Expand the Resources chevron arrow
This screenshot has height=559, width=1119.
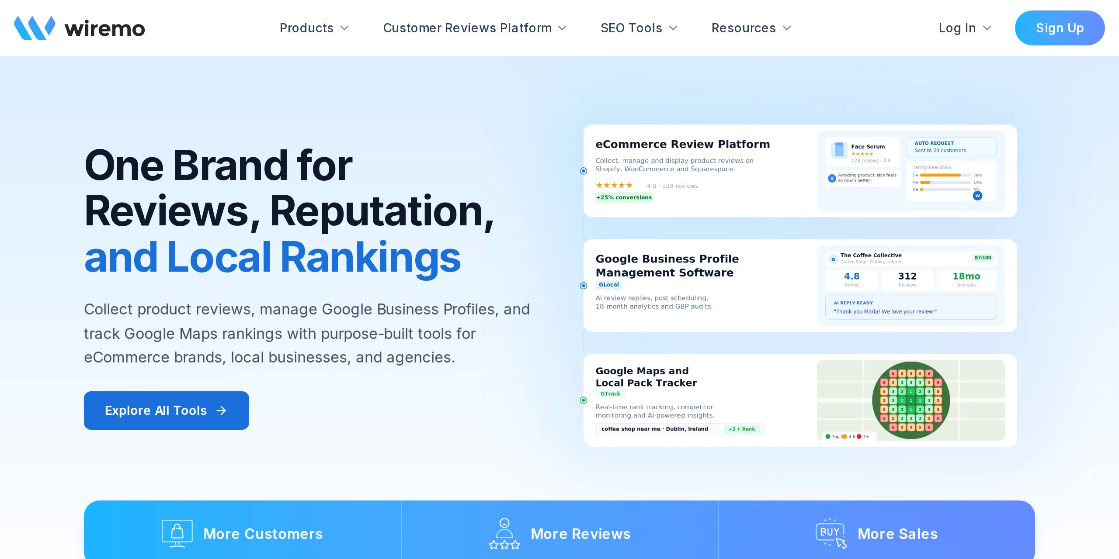pyautogui.click(x=787, y=28)
